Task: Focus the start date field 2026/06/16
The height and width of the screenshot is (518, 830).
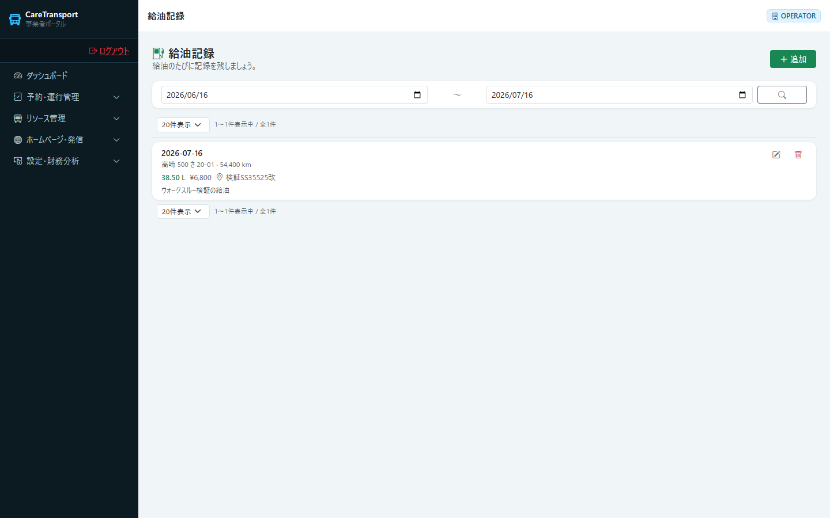Action: point(294,95)
